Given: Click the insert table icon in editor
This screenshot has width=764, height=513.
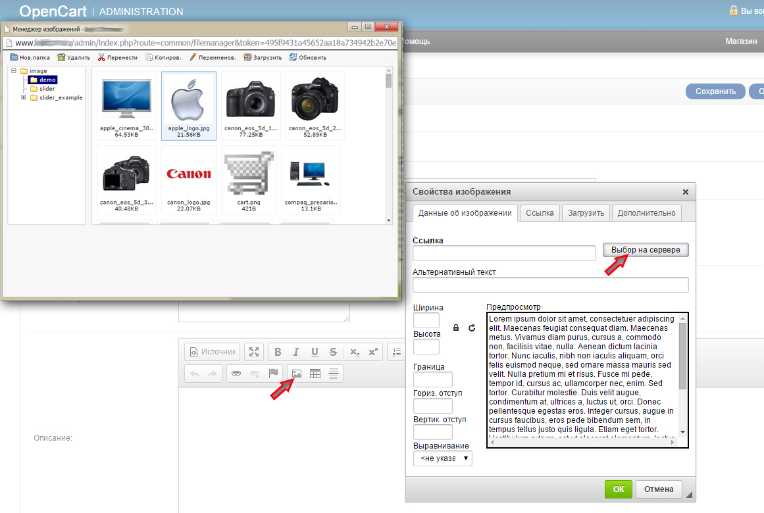Looking at the screenshot, I should click(315, 374).
